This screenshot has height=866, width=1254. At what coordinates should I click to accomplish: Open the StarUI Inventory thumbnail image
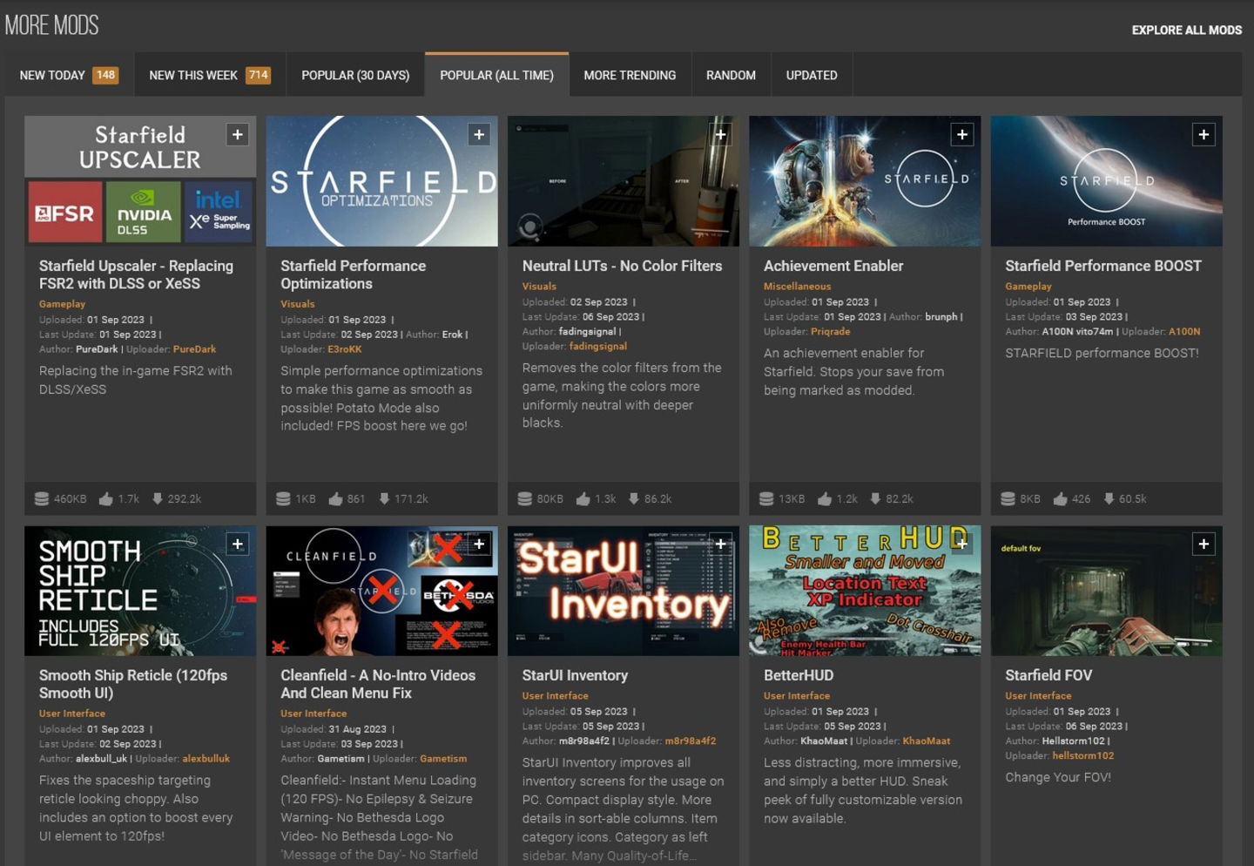click(x=624, y=591)
